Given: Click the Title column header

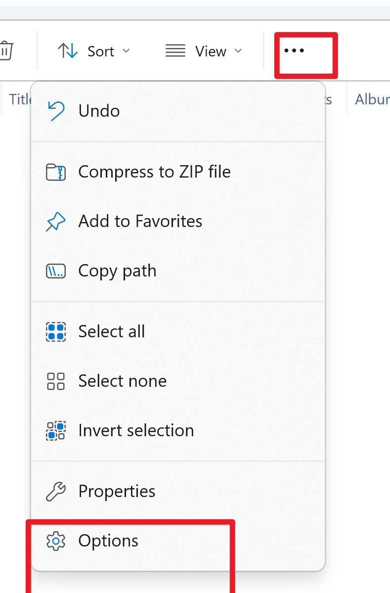Looking at the screenshot, I should [x=20, y=99].
